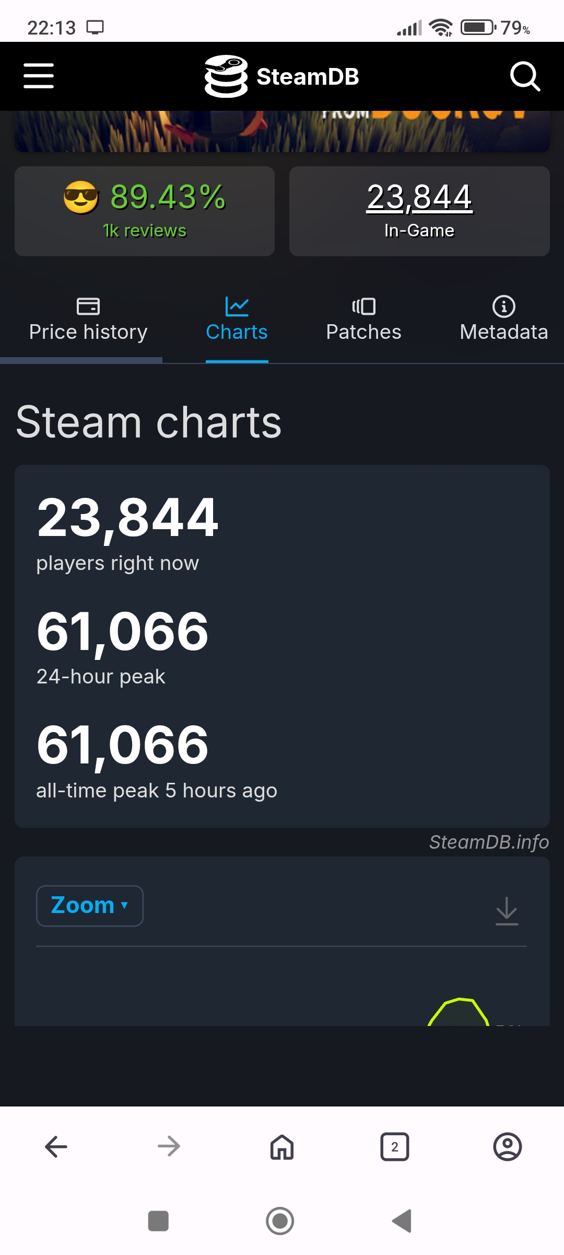Go back with the browser back arrow

56,1147
